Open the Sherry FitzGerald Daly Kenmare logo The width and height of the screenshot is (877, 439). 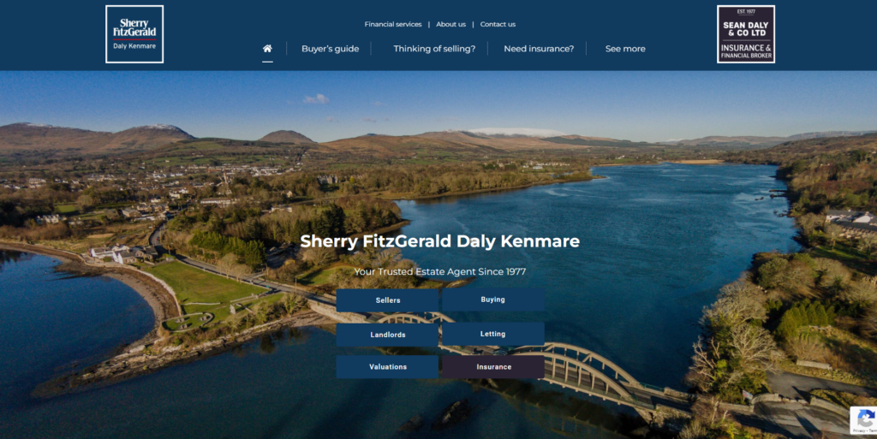pyautogui.click(x=134, y=34)
